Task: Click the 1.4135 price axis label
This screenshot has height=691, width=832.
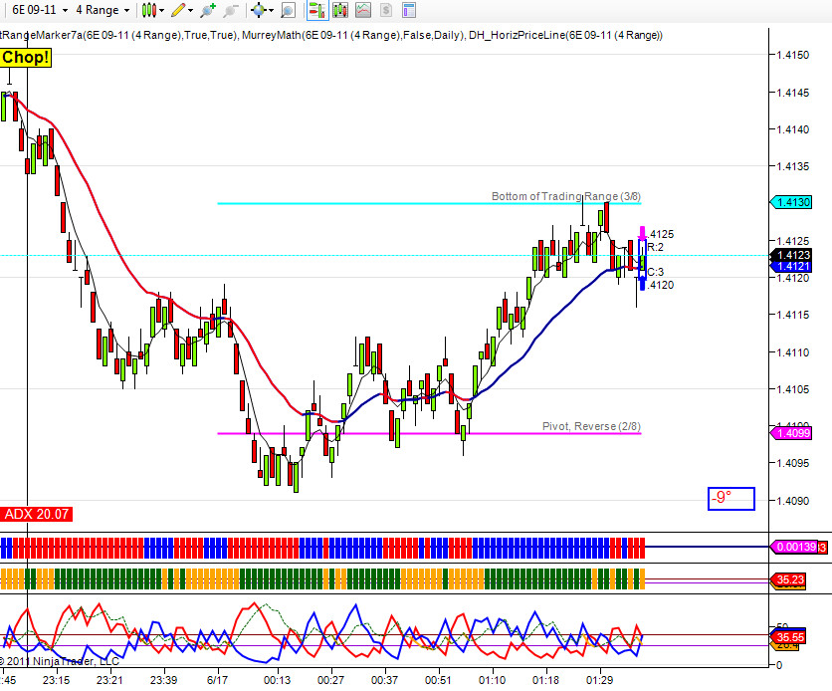Action: point(793,166)
